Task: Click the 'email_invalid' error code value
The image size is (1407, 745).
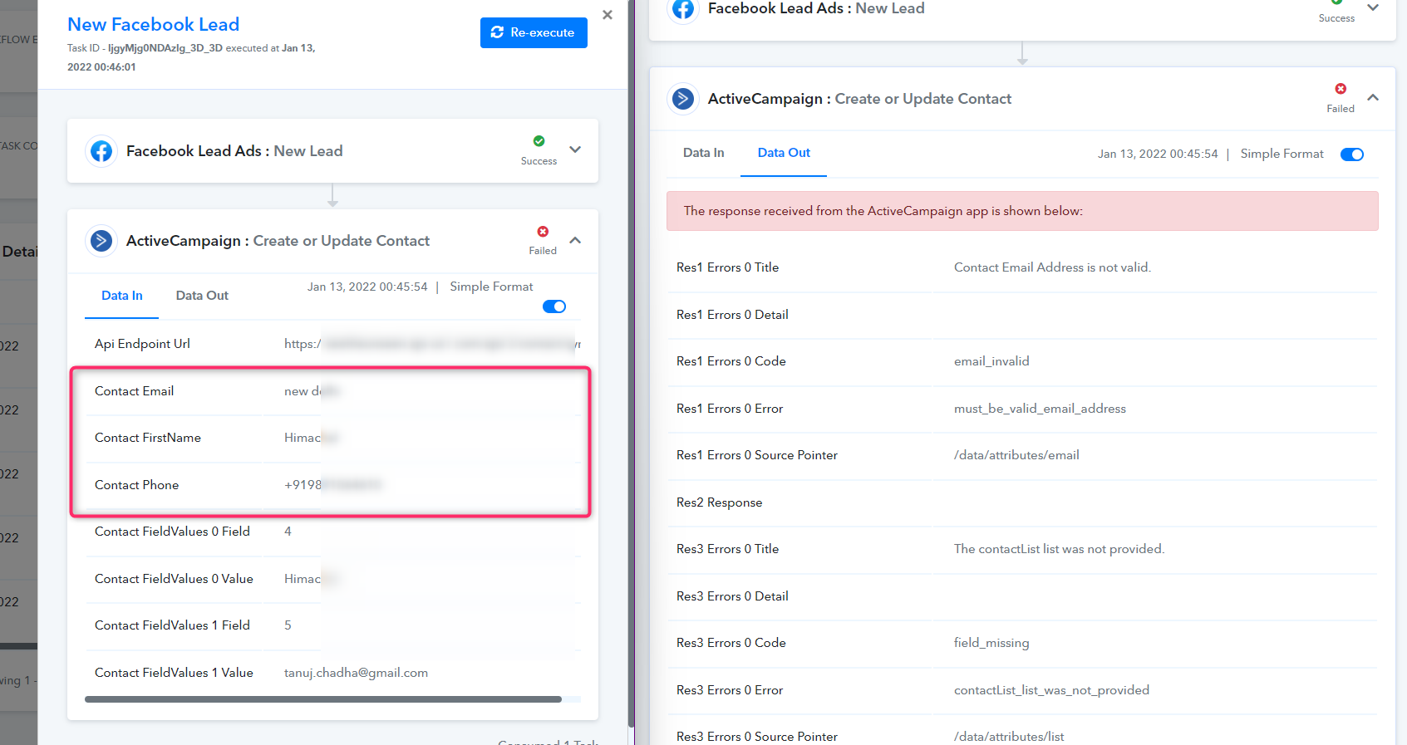Action: [x=991, y=361]
